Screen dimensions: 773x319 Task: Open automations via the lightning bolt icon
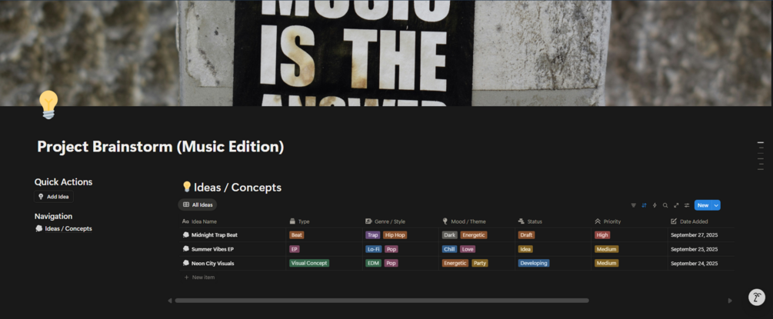tap(655, 205)
